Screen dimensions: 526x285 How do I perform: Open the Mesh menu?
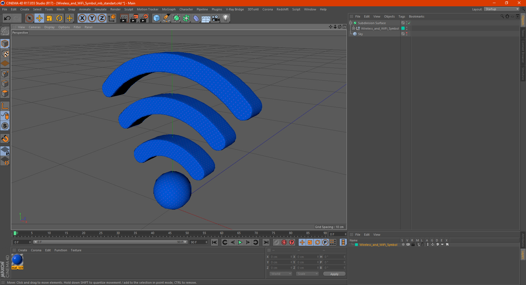click(x=60, y=9)
